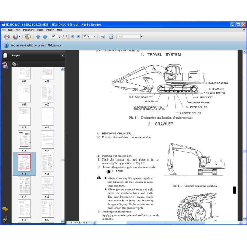Image resolution: width=247 pixels, height=247 pixels.
Task: Open the Attachments paperclip icon
Action: [5, 219]
